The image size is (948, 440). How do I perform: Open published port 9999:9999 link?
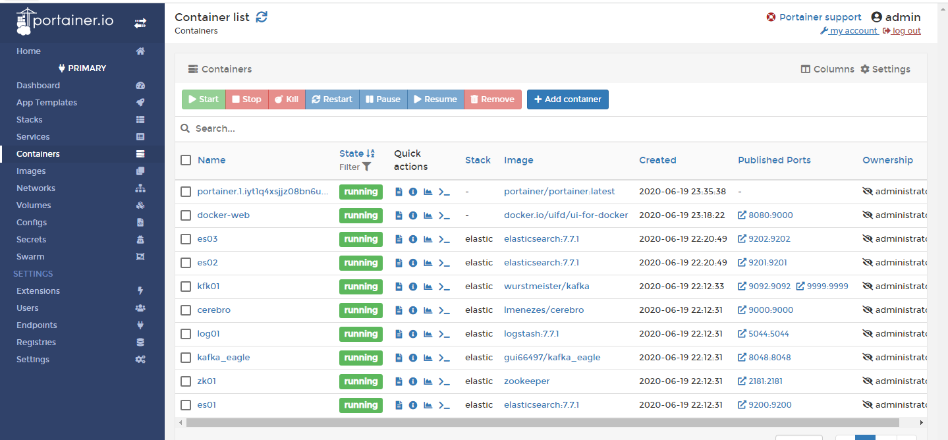click(x=822, y=287)
